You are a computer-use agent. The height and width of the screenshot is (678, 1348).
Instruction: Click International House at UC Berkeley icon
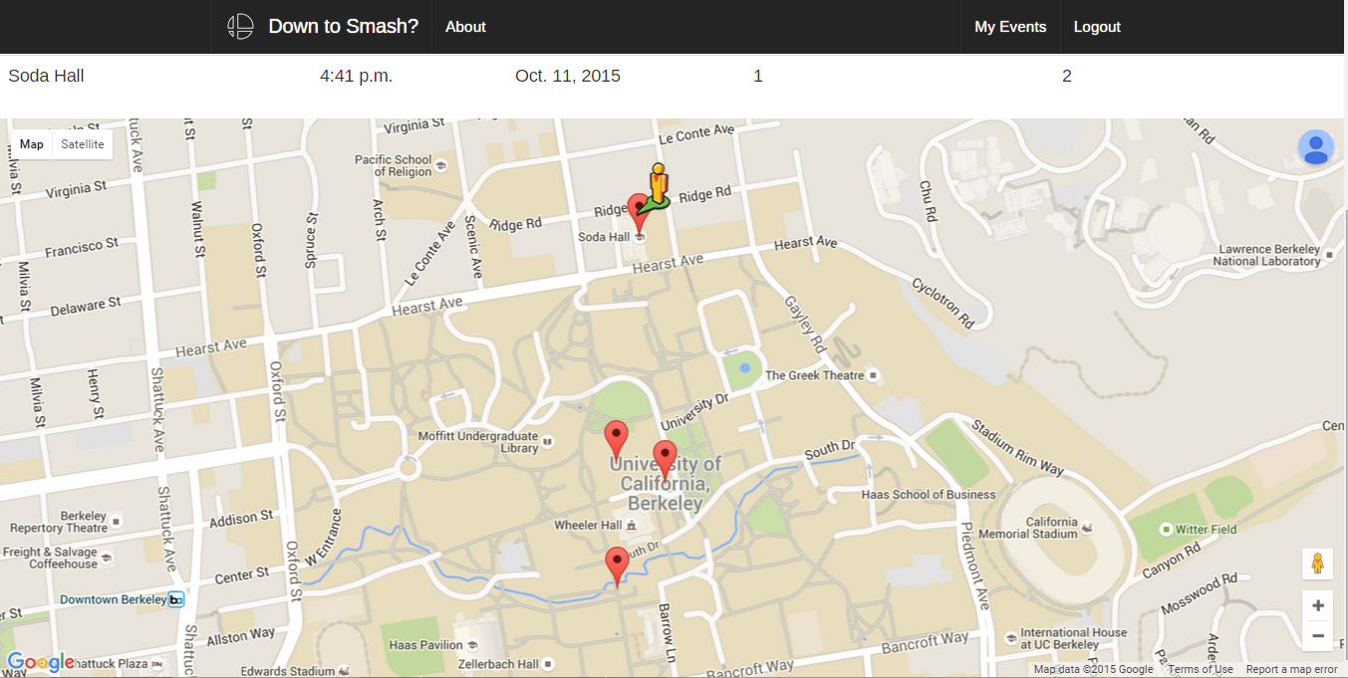1011,637
